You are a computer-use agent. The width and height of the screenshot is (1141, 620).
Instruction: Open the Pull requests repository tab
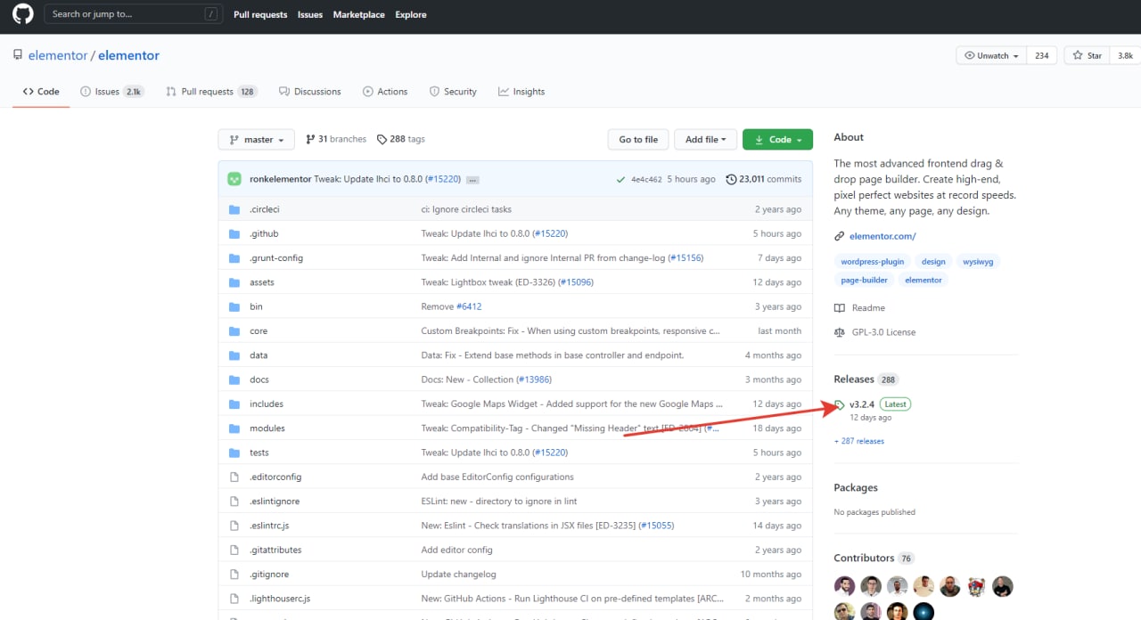pos(211,92)
